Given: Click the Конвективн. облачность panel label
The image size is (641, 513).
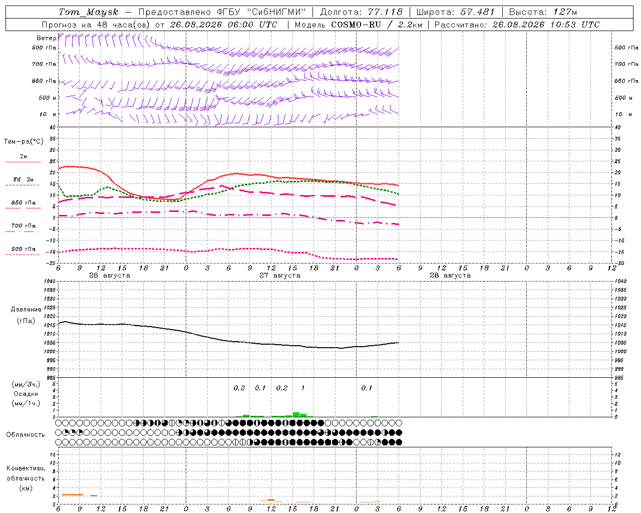Looking at the screenshot, I should click(26, 478).
